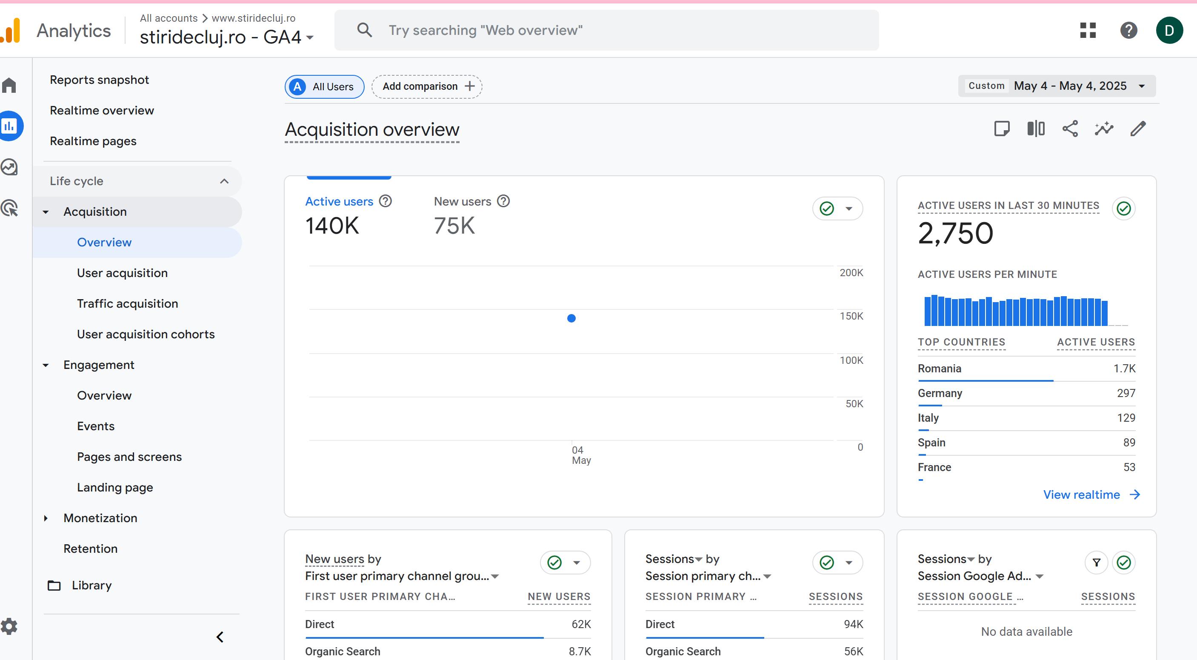Collapse the Life cycle section

224,181
